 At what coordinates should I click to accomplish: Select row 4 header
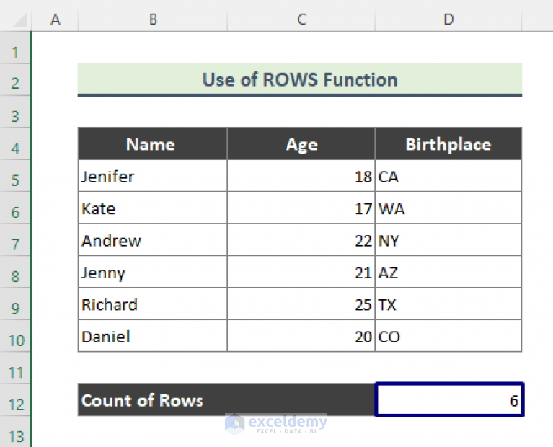pos(15,143)
